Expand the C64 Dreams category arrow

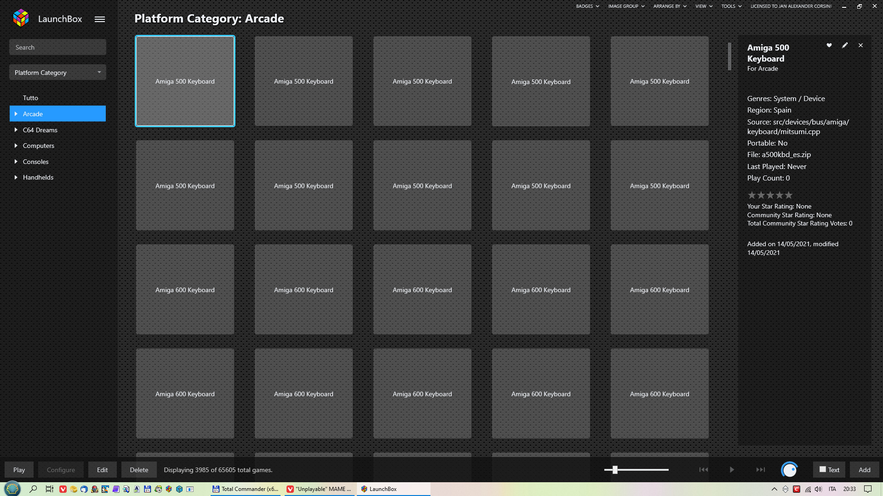pyautogui.click(x=16, y=130)
